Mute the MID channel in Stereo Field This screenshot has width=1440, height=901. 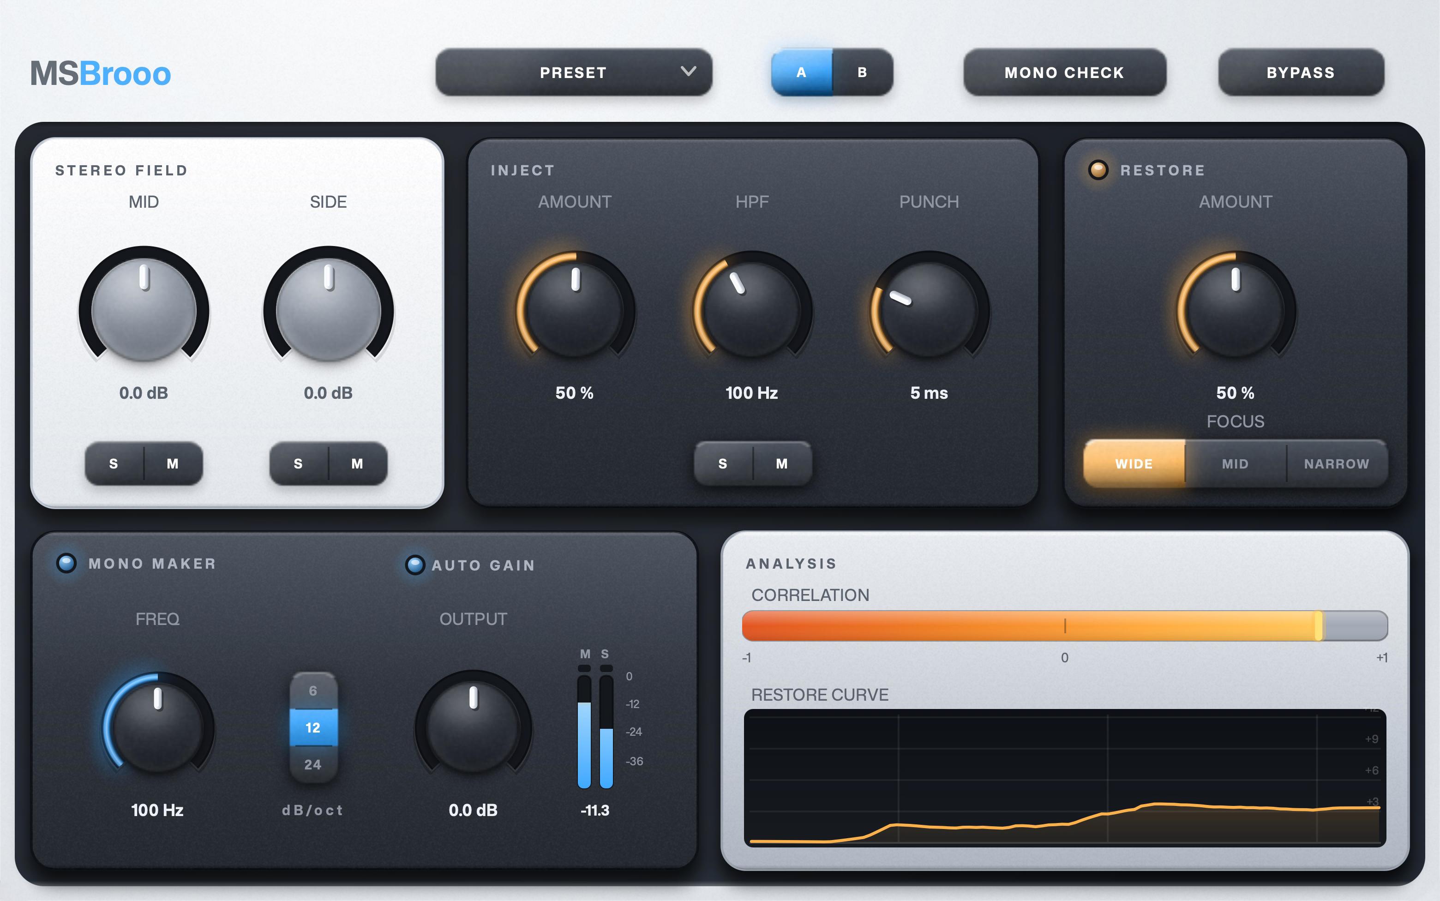tap(173, 463)
